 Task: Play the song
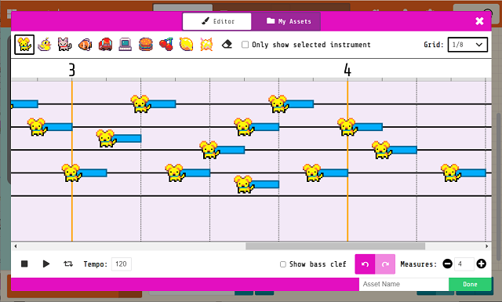pyautogui.click(x=46, y=264)
